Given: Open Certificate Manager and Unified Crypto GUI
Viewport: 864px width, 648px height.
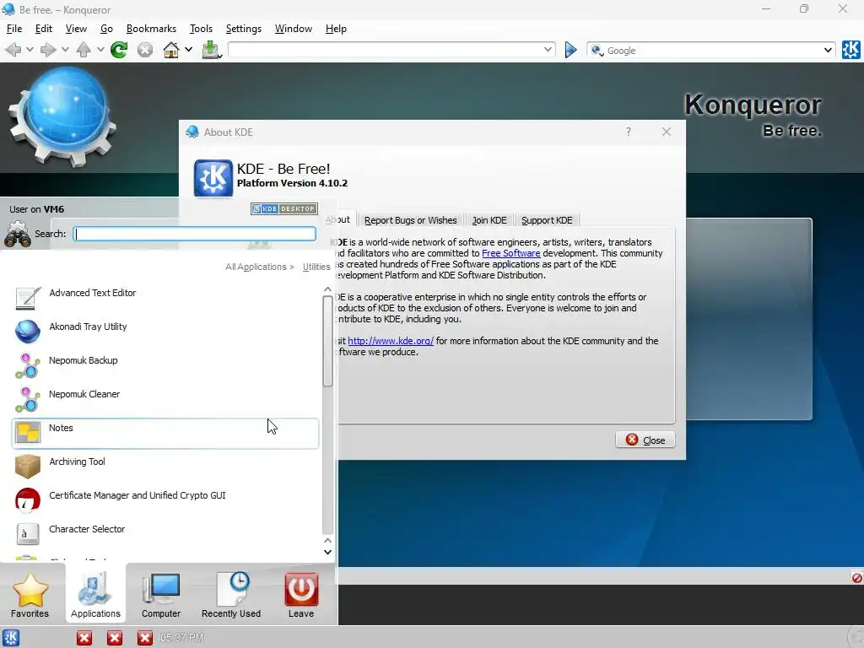Looking at the screenshot, I should pyautogui.click(x=165, y=501).
